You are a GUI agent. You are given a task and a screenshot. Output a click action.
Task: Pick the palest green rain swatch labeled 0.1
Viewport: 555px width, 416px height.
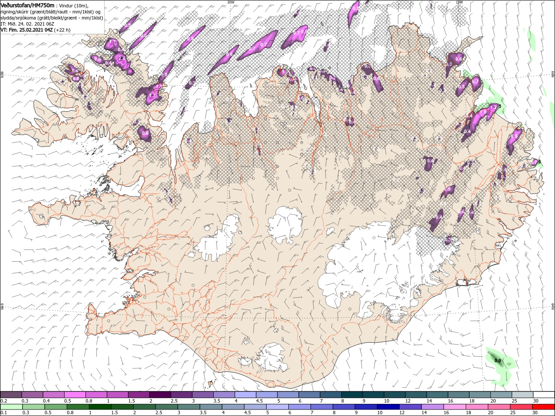pos(11,407)
